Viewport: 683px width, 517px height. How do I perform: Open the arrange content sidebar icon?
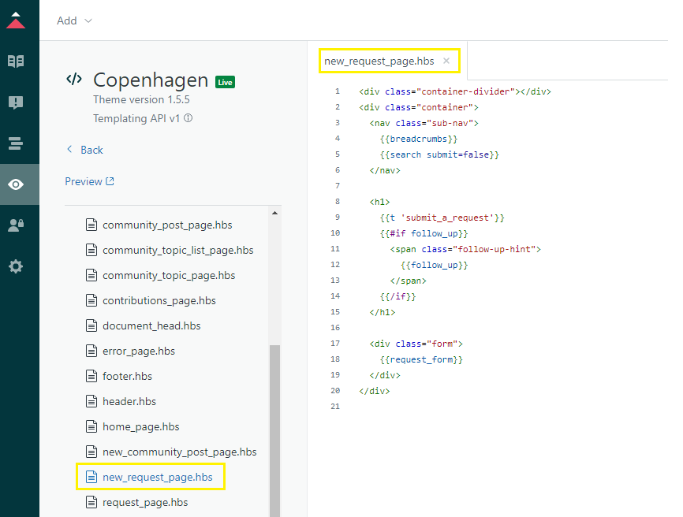pos(16,143)
